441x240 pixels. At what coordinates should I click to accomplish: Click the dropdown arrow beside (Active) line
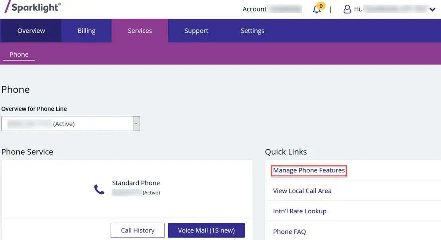(136, 123)
